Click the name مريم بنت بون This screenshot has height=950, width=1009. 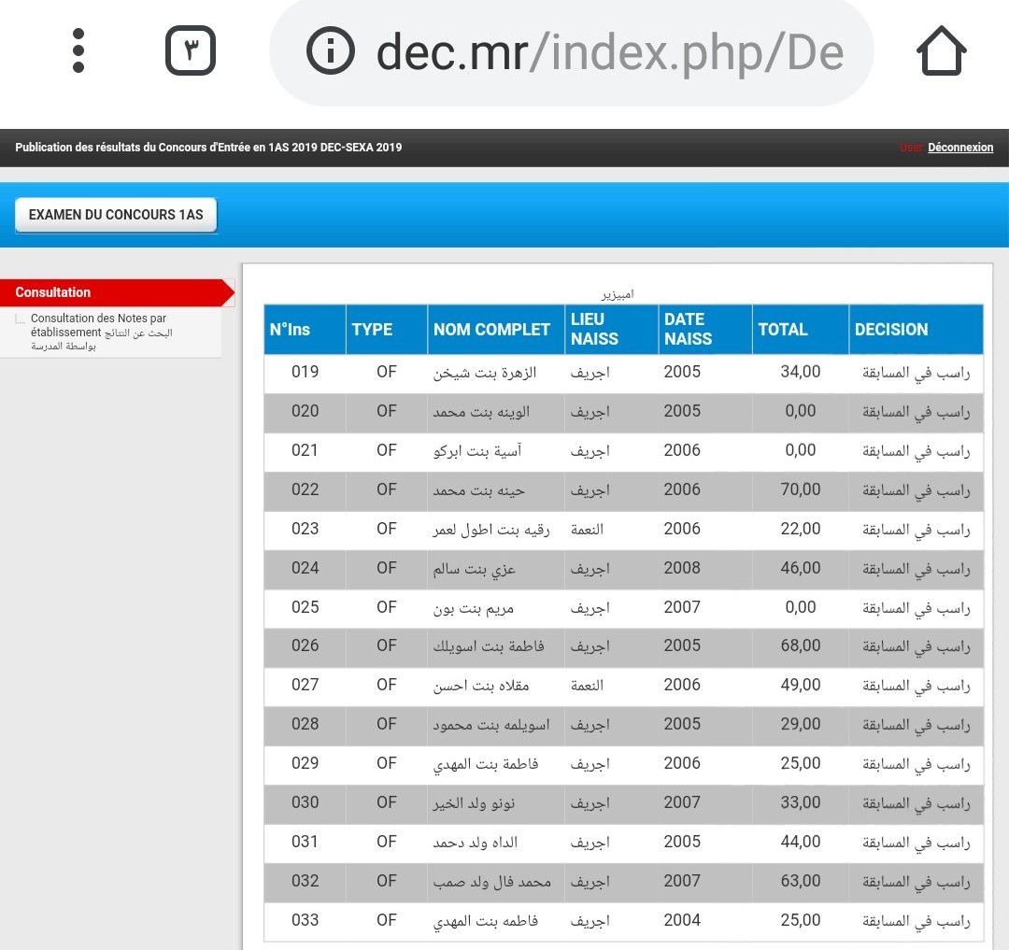pyautogui.click(x=474, y=608)
